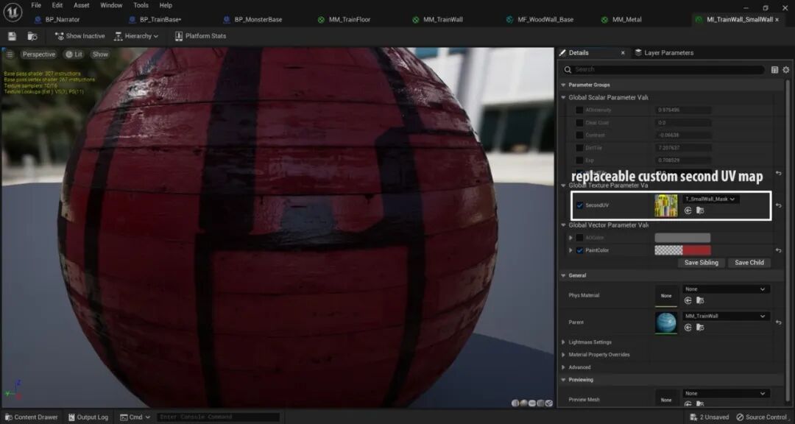Expand Material Property Overrides section
Screen dimensions: 795x424
point(563,355)
